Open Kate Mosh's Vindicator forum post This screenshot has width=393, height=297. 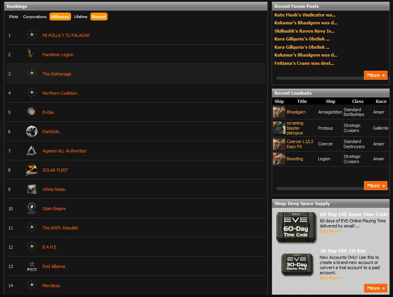point(305,15)
